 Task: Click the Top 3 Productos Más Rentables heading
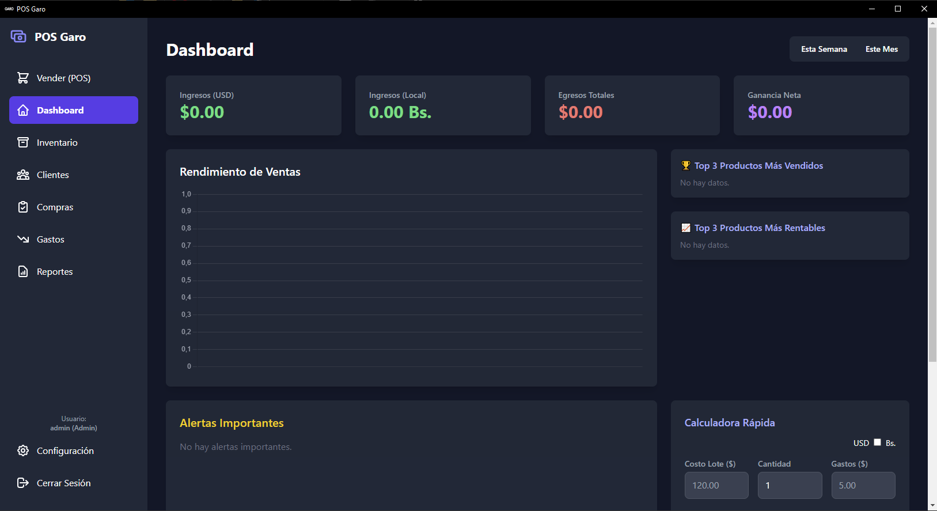(x=759, y=228)
